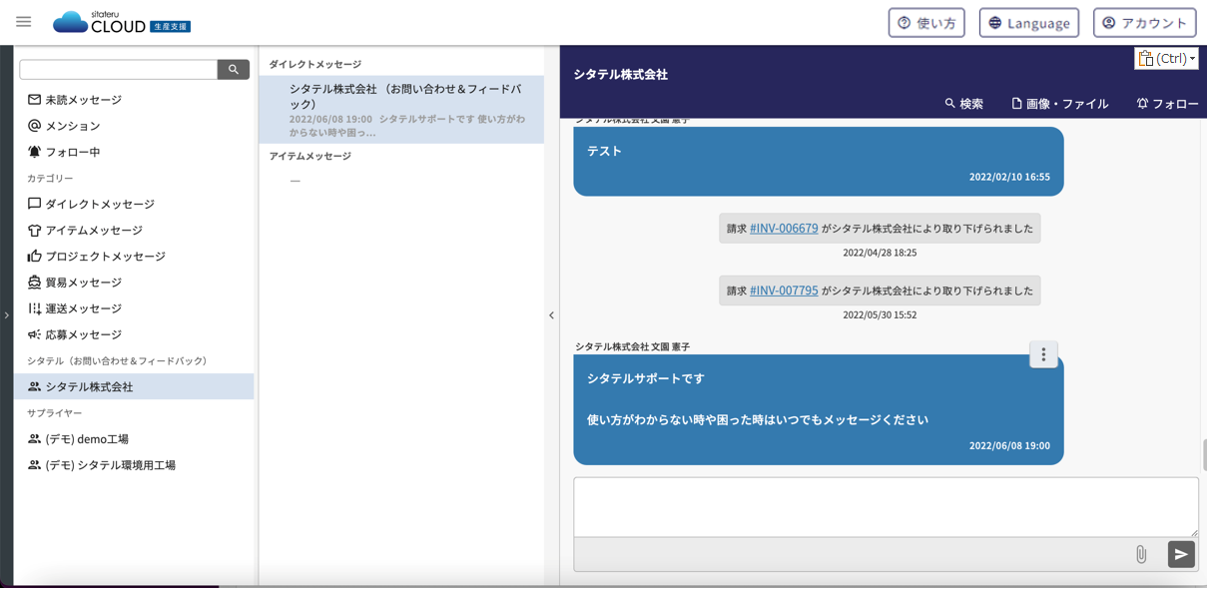Select (デモ) シタテル環境用工場 supplier
The height and width of the screenshot is (590, 1207).
134,464
